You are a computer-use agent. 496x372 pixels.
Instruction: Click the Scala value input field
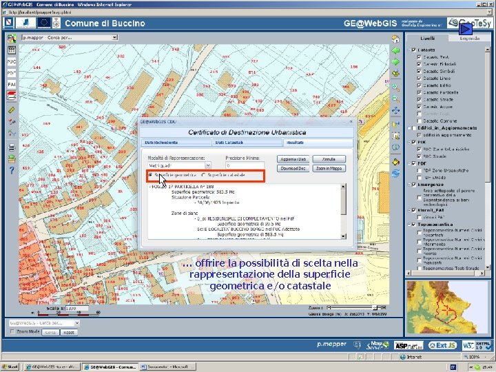point(77,308)
